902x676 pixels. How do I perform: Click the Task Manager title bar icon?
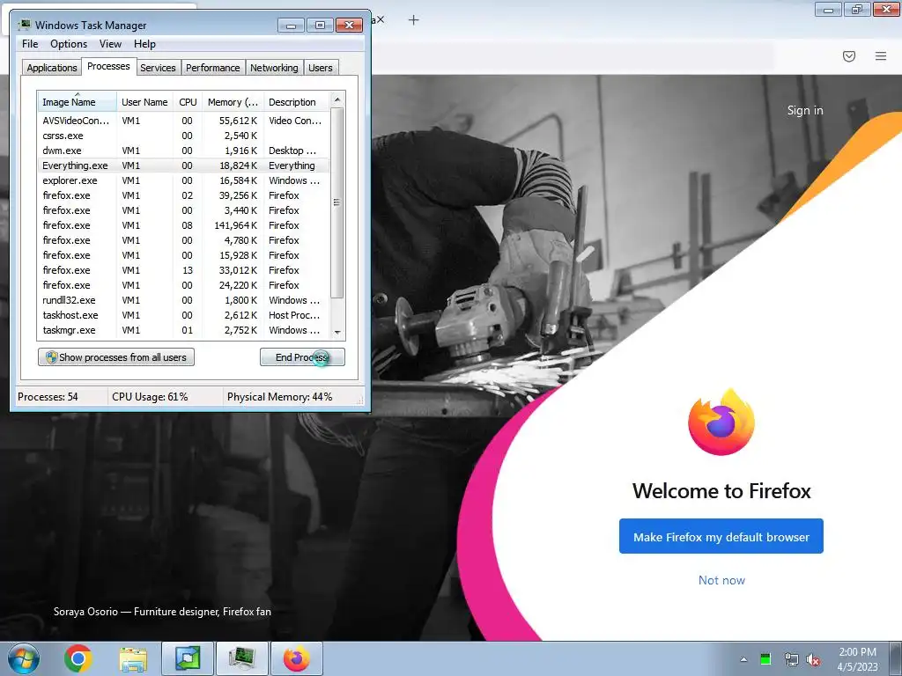[24, 26]
